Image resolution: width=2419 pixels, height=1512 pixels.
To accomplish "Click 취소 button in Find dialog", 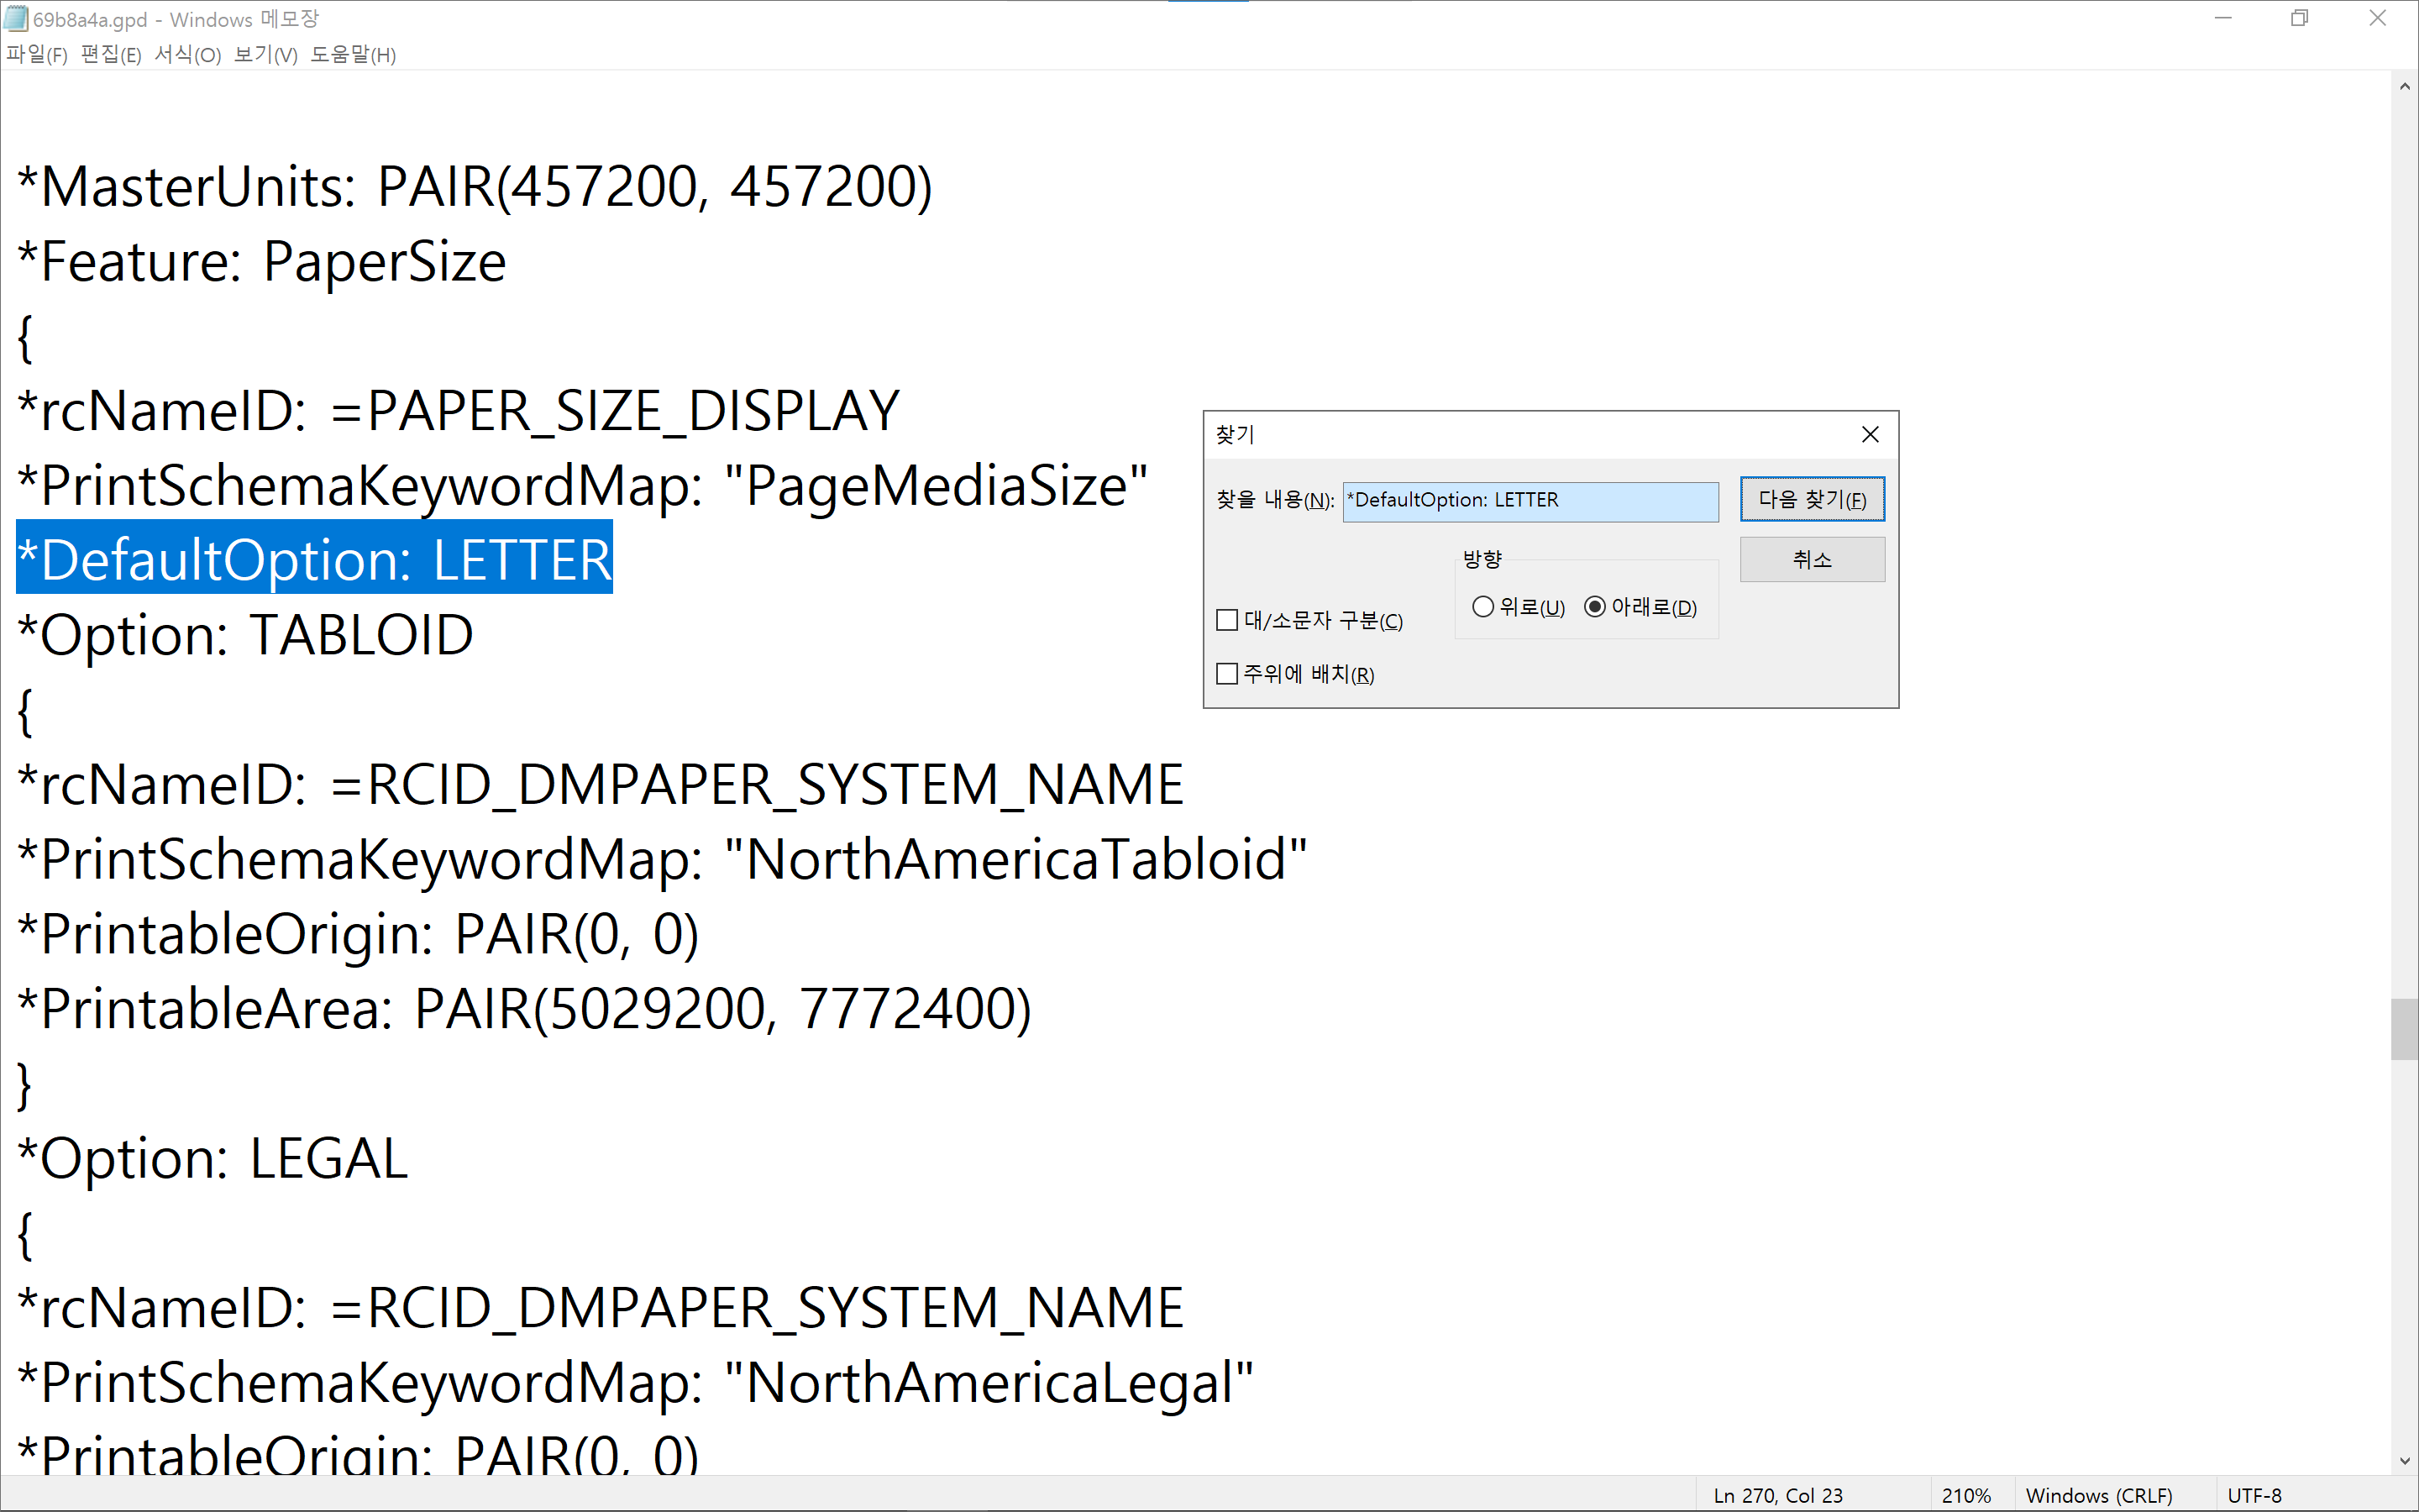I will (x=1811, y=560).
